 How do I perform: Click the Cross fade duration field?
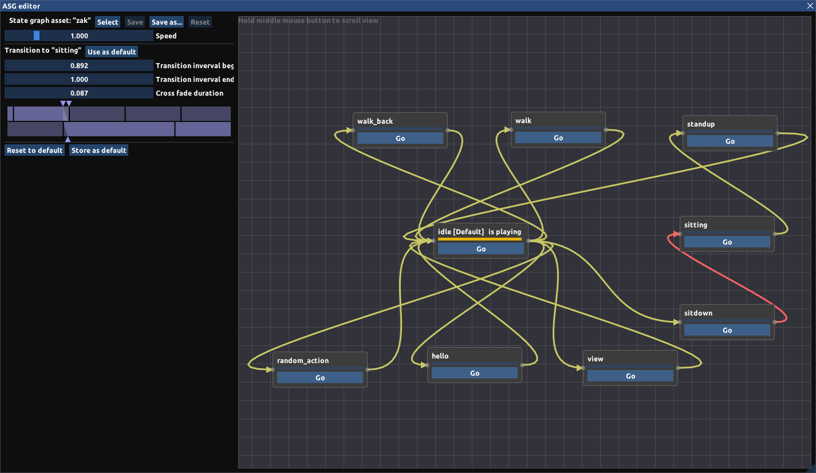pyautogui.click(x=79, y=93)
